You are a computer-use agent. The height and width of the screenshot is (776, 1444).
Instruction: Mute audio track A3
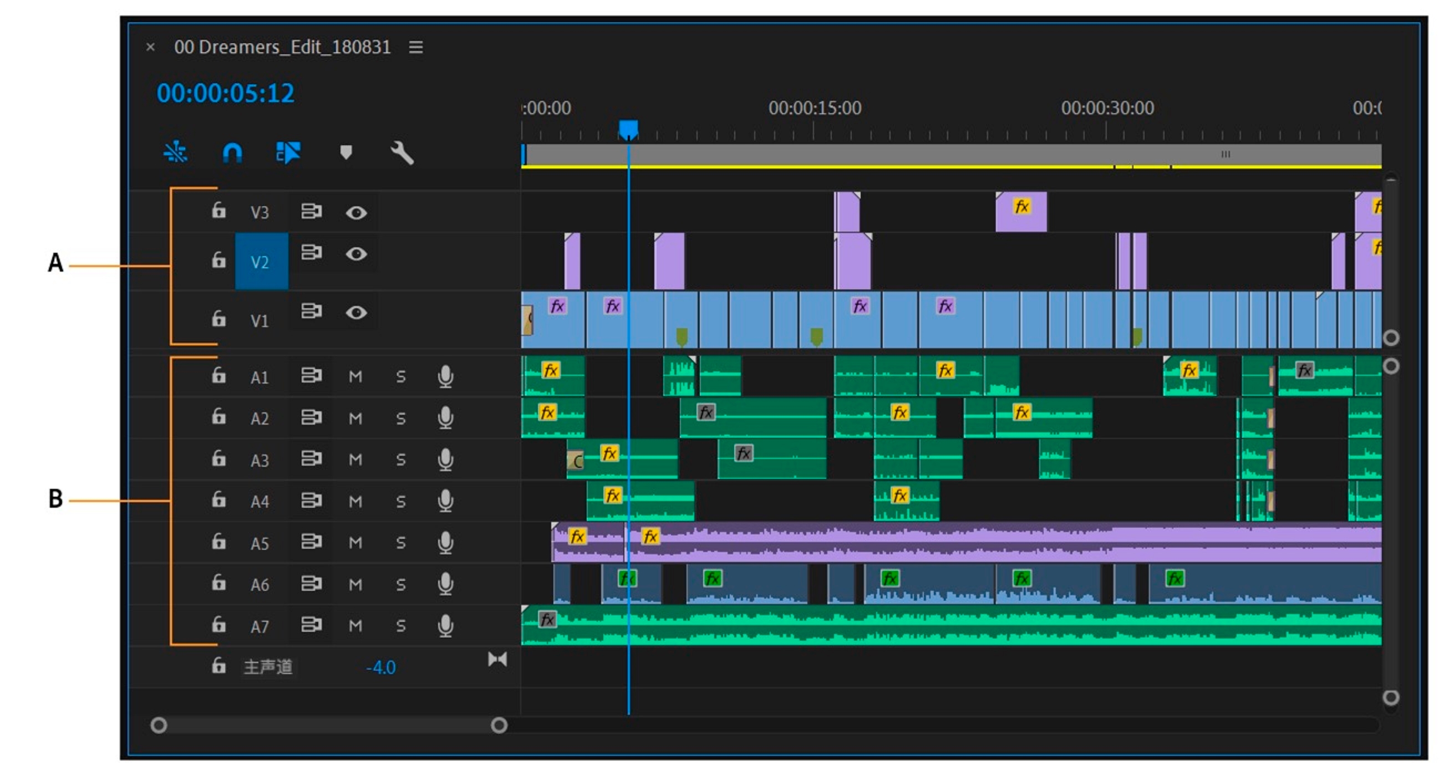pyautogui.click(x=355, y=460)
